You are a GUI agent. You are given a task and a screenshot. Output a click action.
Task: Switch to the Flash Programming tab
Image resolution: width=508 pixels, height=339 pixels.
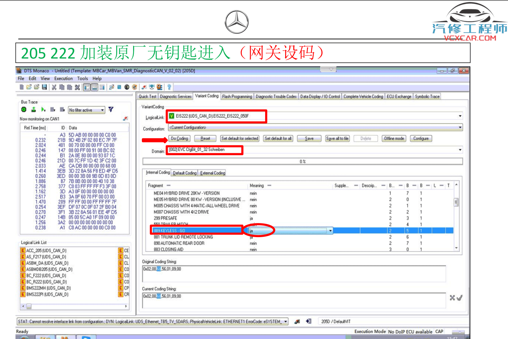coord(237,96)
